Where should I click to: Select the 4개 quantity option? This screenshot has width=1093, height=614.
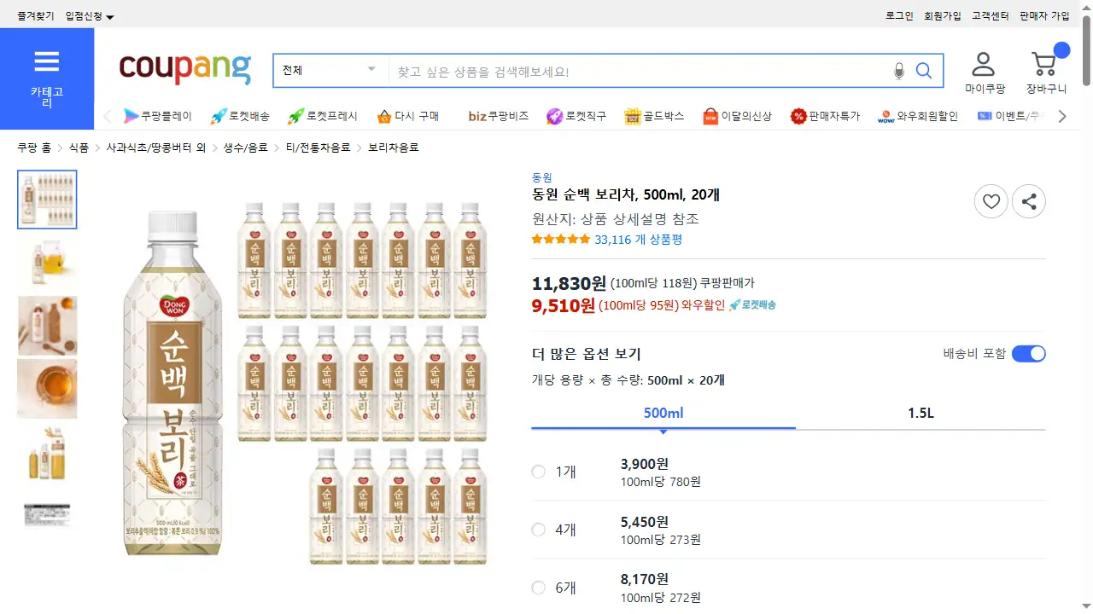538,530
